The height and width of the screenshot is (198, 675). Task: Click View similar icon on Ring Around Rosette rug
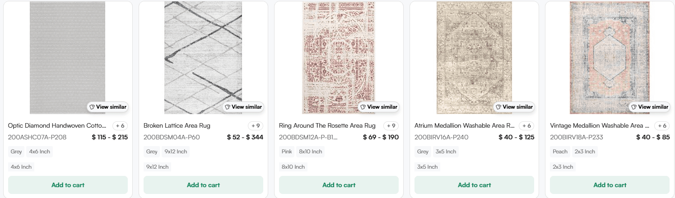point(363,107)
